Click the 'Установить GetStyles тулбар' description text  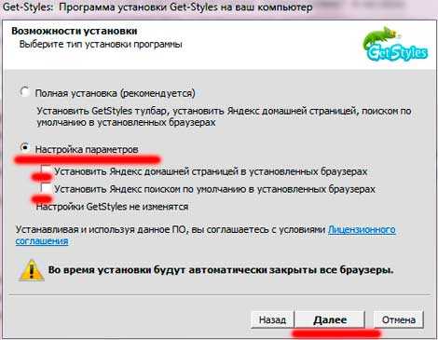coord(224,116)
